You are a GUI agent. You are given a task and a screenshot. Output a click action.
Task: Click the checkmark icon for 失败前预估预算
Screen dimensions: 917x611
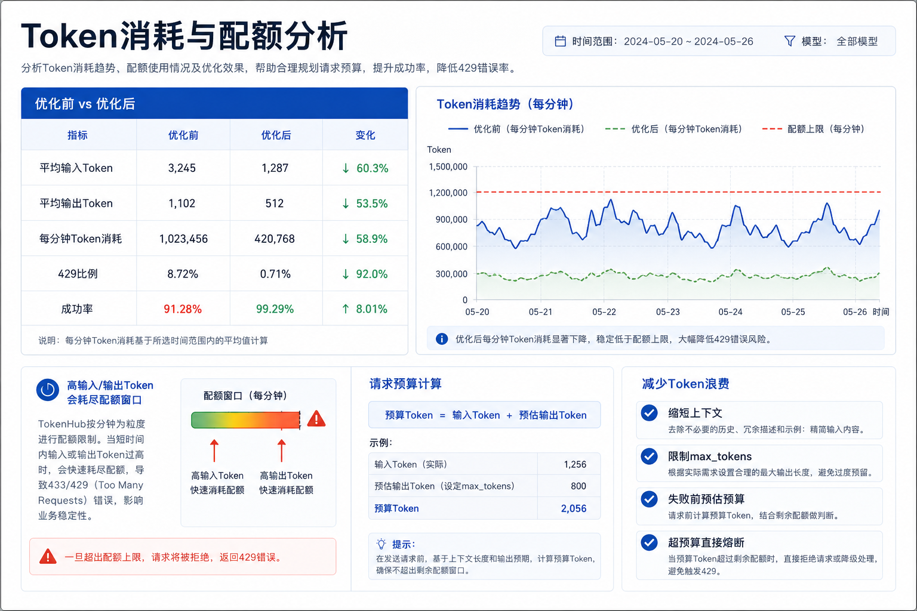pos(649,499)
